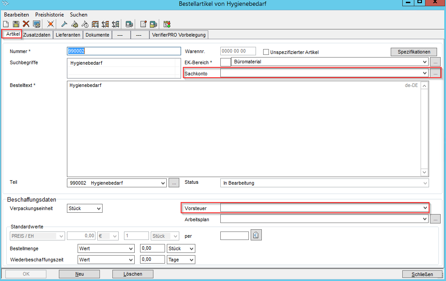The height and width of the screenshot is (281, 446).
Task: Click the blue pin toolbar icon
Action: [x=64, y=24]
